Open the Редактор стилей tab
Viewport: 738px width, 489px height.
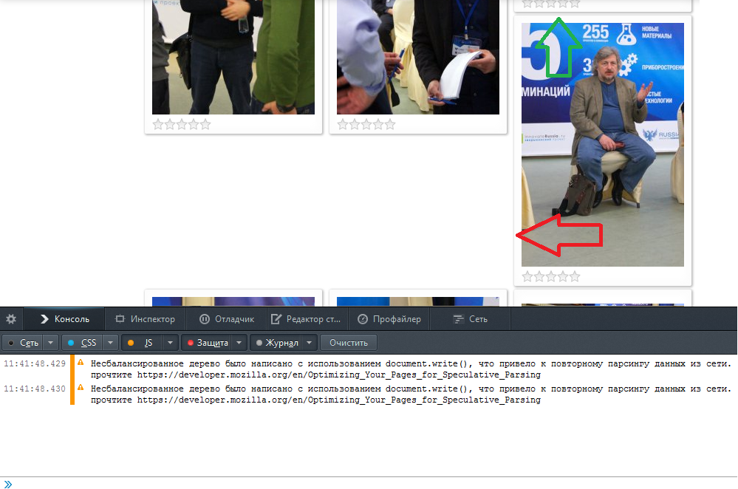pos(307,319)
